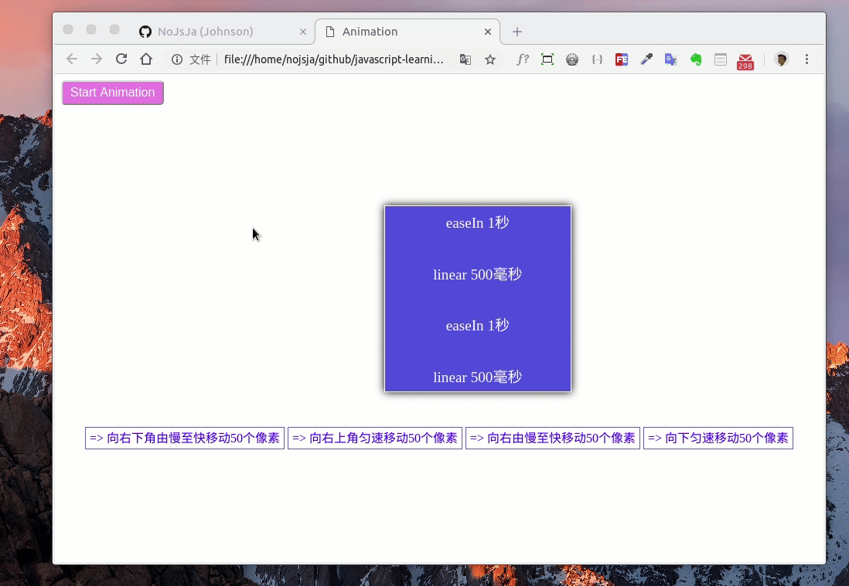
Task: Click the address bar URL field
Action: click(332, 59)
